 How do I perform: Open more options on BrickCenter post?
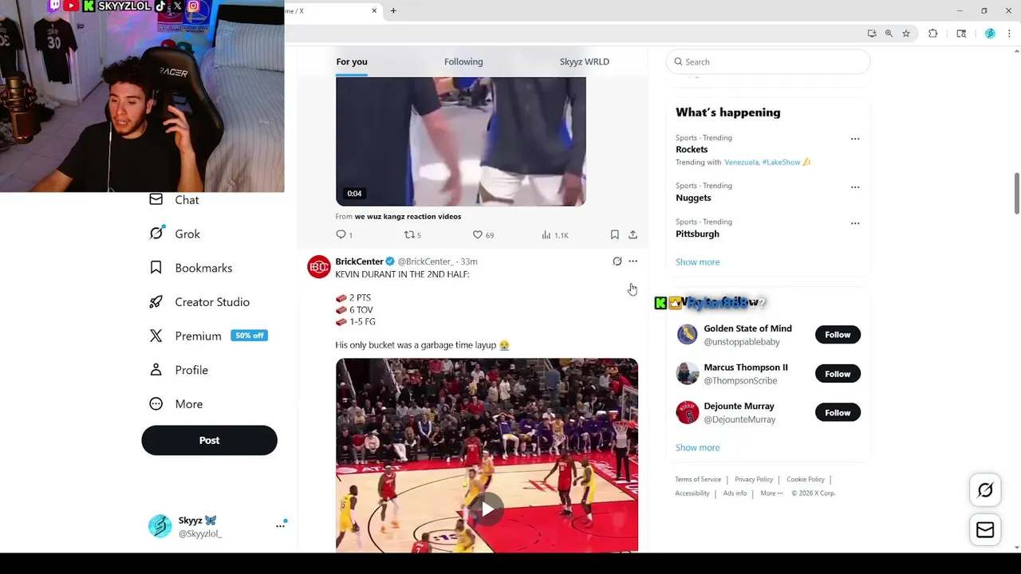[633, 261]
